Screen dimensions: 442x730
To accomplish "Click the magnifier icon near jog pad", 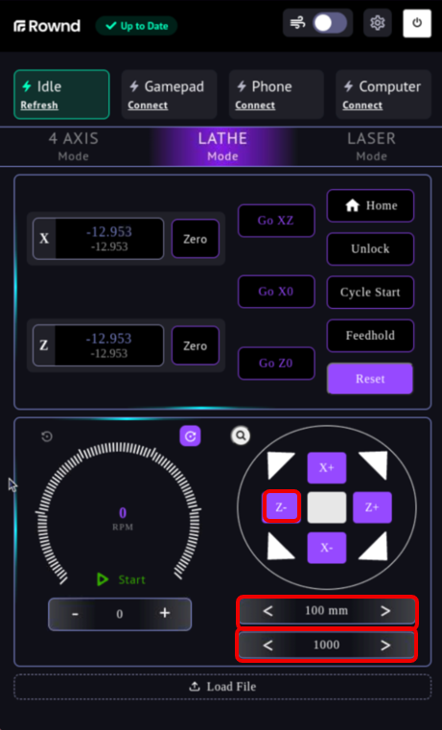I will tap(241, 436).
